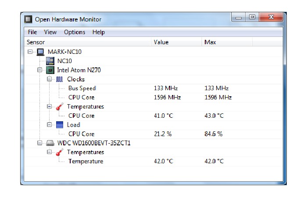Open the File menu

click(x=32, y=32)
